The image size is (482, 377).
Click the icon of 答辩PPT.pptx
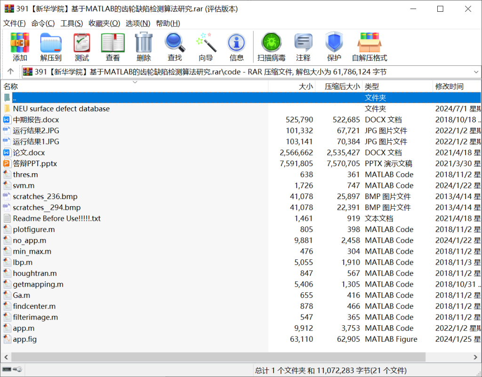(7, 163)
